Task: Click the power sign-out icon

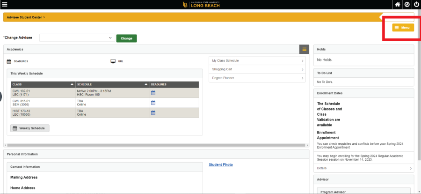Action: pyautogui.click(x=416, y=5)
